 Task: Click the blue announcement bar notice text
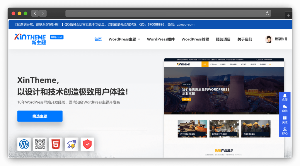pyautogui.click(x=104, y=25)
